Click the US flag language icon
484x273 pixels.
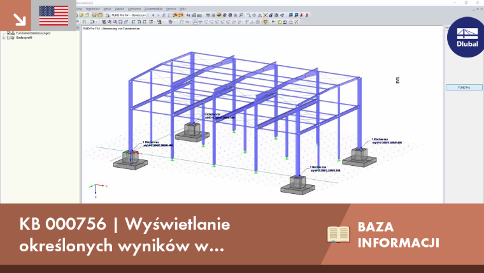53,15
